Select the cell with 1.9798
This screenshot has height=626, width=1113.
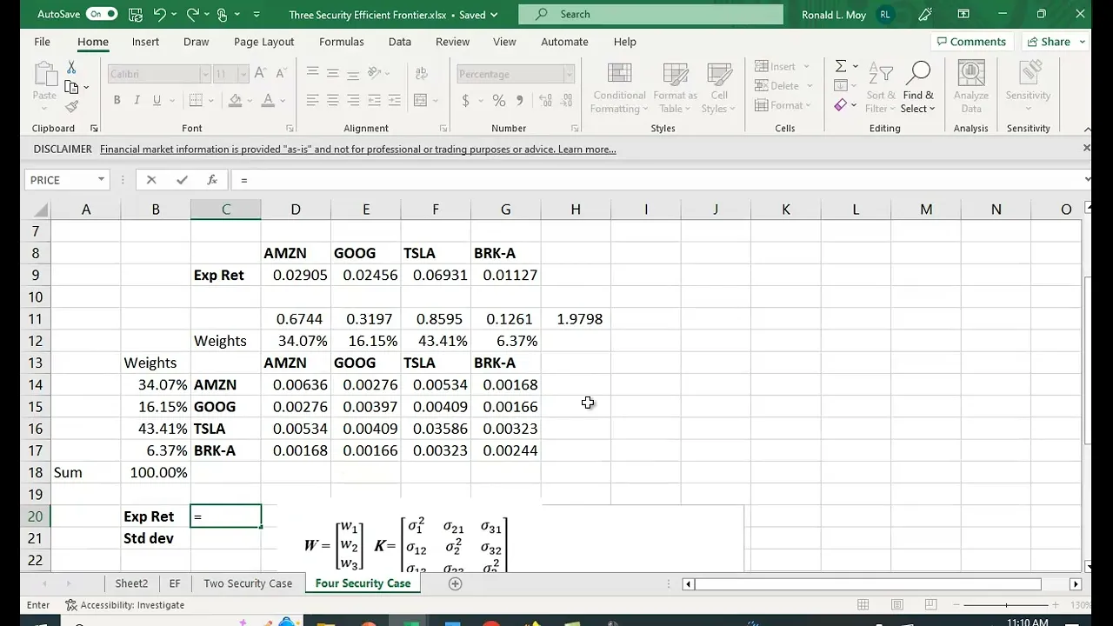point(576,319)
